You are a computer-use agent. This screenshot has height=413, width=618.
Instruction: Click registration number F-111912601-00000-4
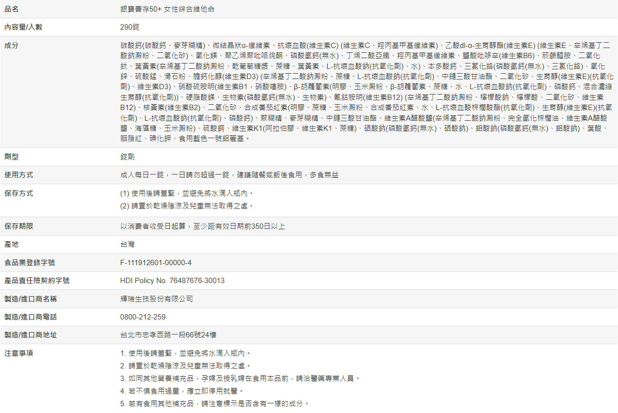[156, 263]
